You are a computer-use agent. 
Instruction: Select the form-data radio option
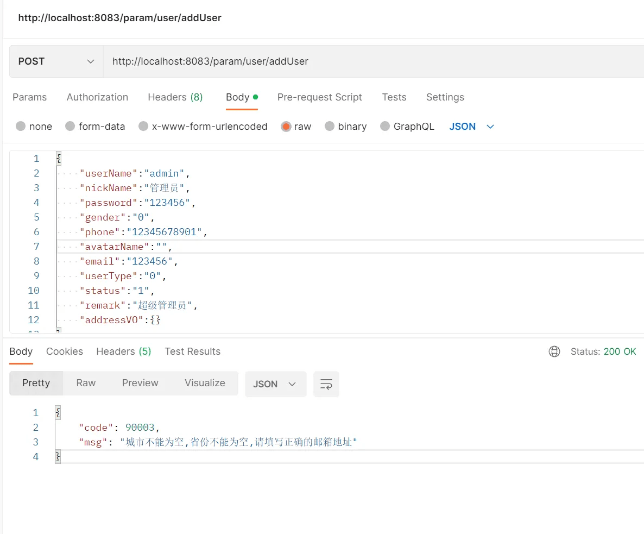click(70, 127)
